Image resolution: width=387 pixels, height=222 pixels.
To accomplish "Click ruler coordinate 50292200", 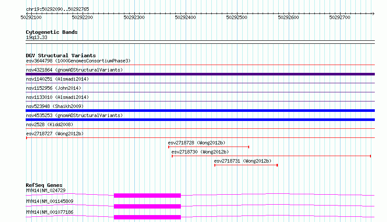I will (x=83, y=17).
